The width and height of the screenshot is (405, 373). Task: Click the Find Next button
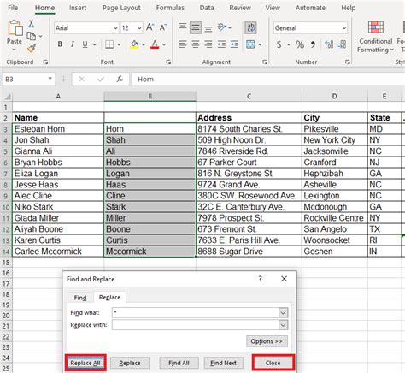click(224, 363)
